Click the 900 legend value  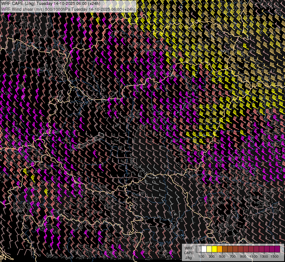coord(243,256)
